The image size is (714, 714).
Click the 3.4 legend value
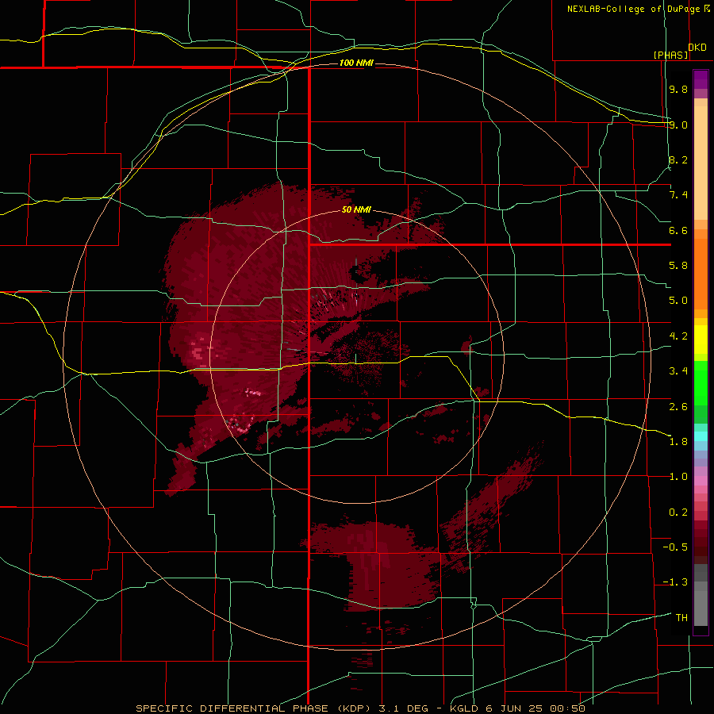point(678,371)
